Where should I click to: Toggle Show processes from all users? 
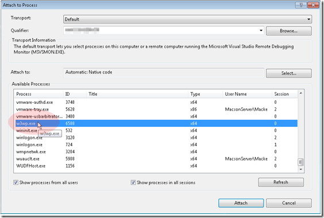point(16,182)
